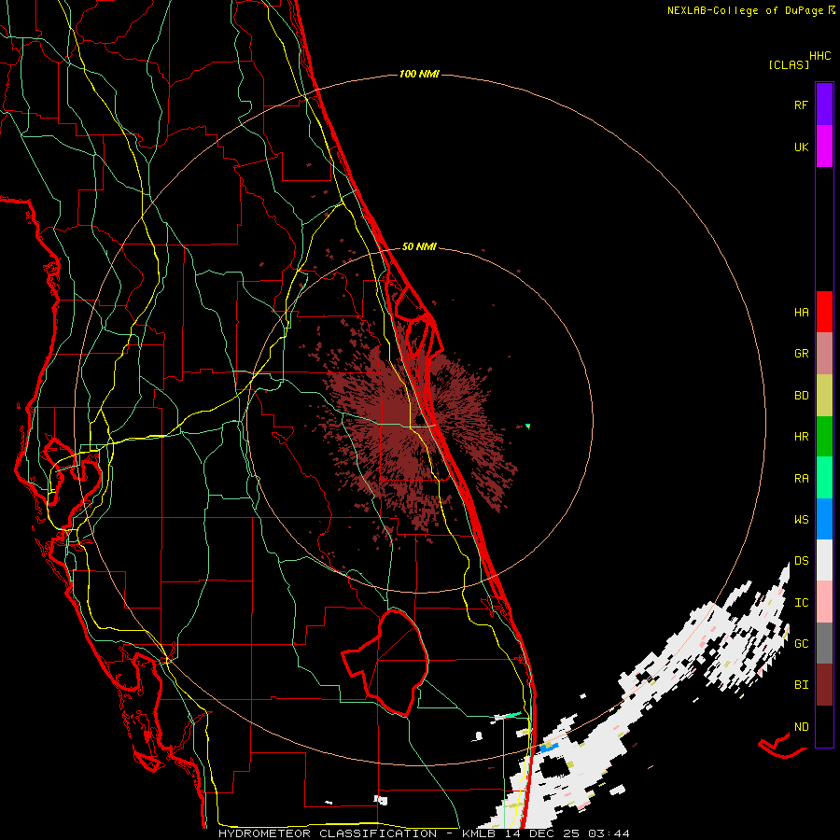Click the 03:44 timestamp text
The width and height of the screenshot is (840, 840).
pos(609,833)
